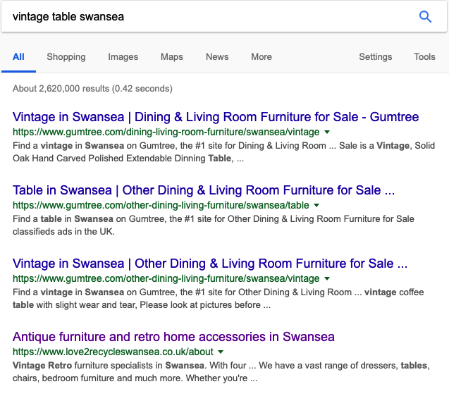Click the gumtree.com/other-dining-living-furniture/swansea/vintage URL text

(166, 278)
